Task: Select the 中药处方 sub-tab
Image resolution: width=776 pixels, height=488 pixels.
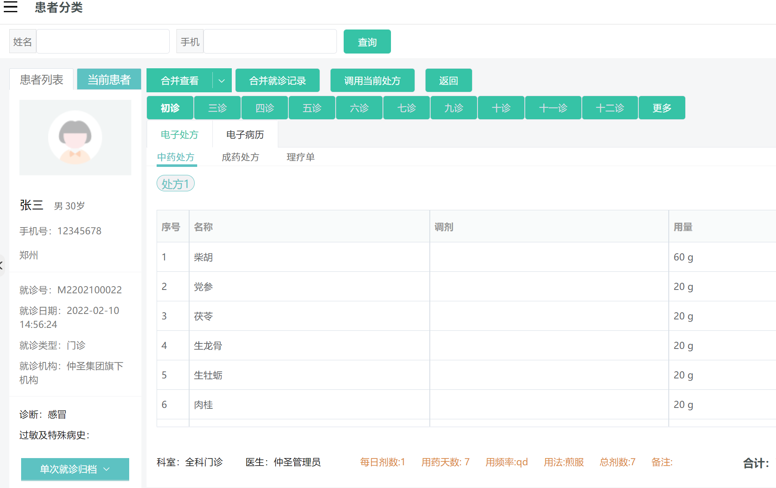Action: 176,157
